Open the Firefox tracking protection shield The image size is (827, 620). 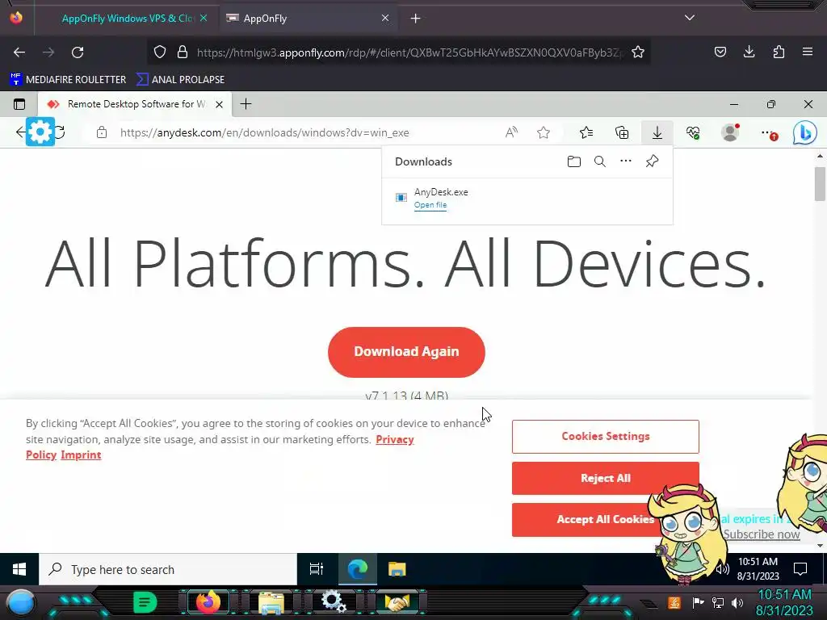[x=160, y=52]
